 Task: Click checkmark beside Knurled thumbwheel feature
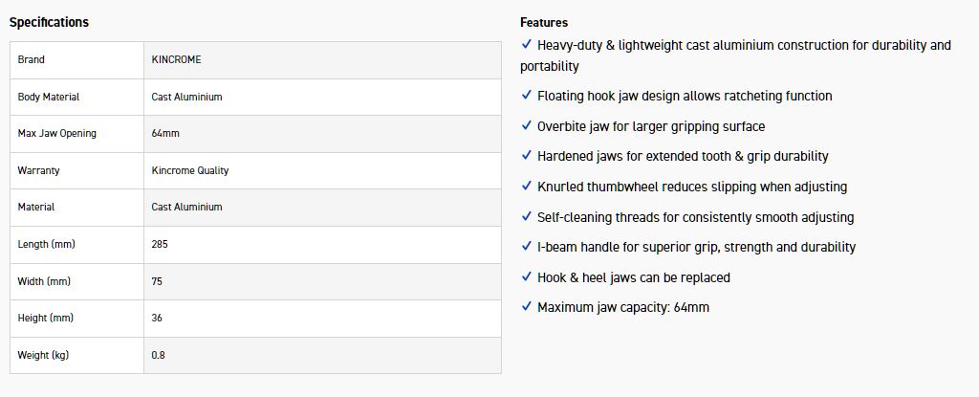point(527,187)
